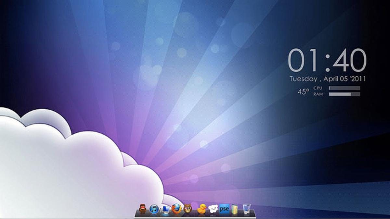Click the 45° temperature reading
390x219 pixels.
[303, 91]
